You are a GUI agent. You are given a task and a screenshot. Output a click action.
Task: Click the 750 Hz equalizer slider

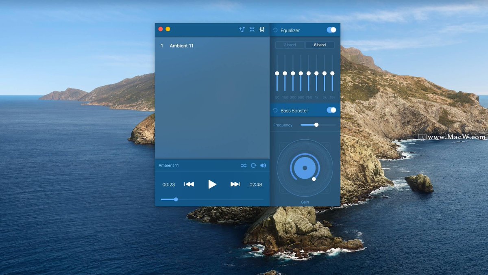(x=309, y=73)
